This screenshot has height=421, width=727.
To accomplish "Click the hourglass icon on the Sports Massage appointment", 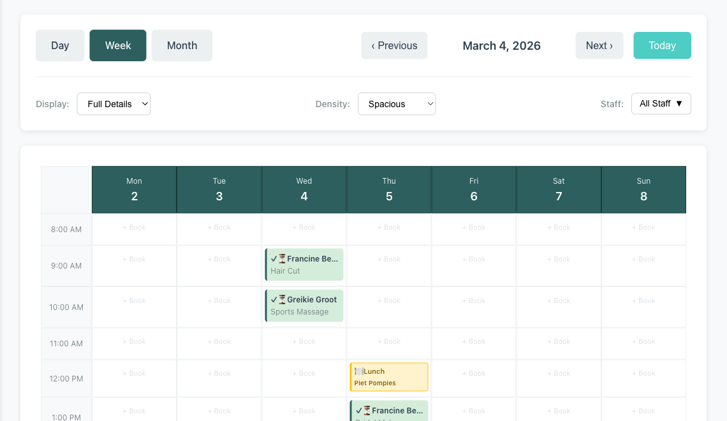I will point(282,300).
